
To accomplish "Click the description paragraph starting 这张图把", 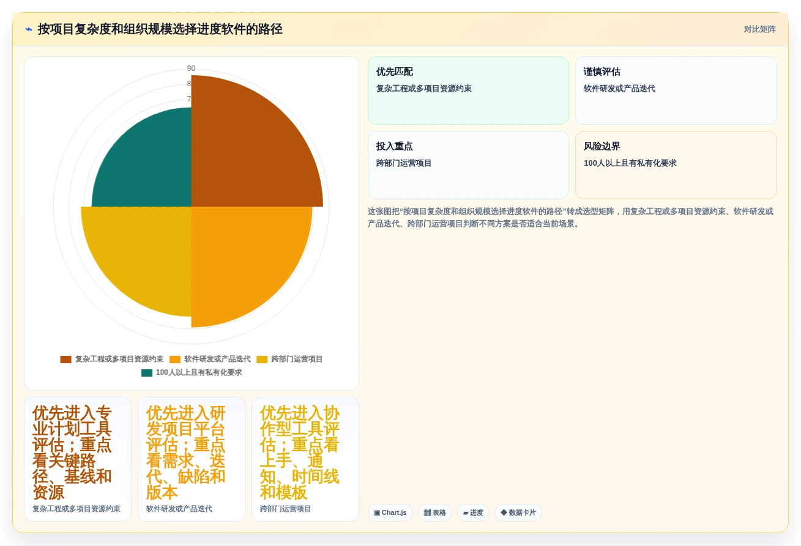I will pos(572,218).
